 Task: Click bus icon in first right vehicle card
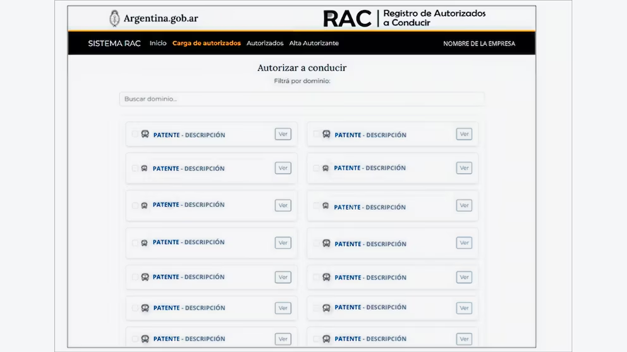point(326,134)
